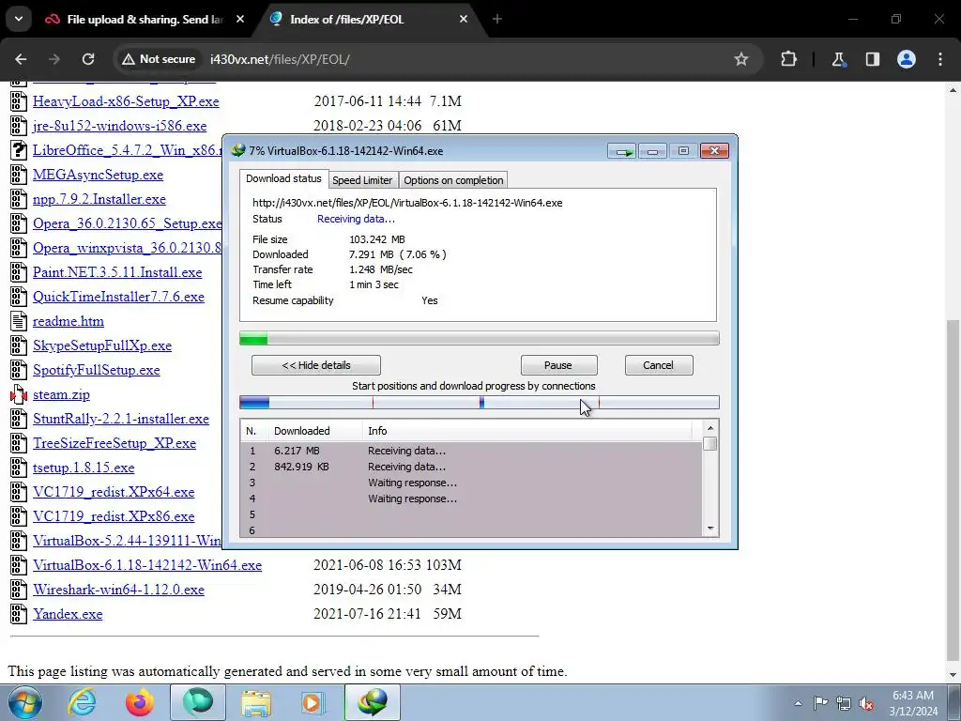Open Chrome three-dot menu
The height and width of the screenshot is (721, 961).
940,59
